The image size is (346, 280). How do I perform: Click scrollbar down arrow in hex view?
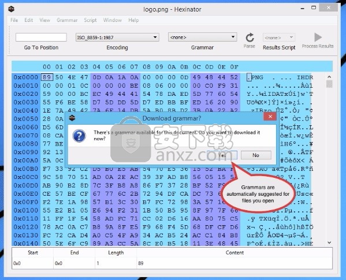329,242
